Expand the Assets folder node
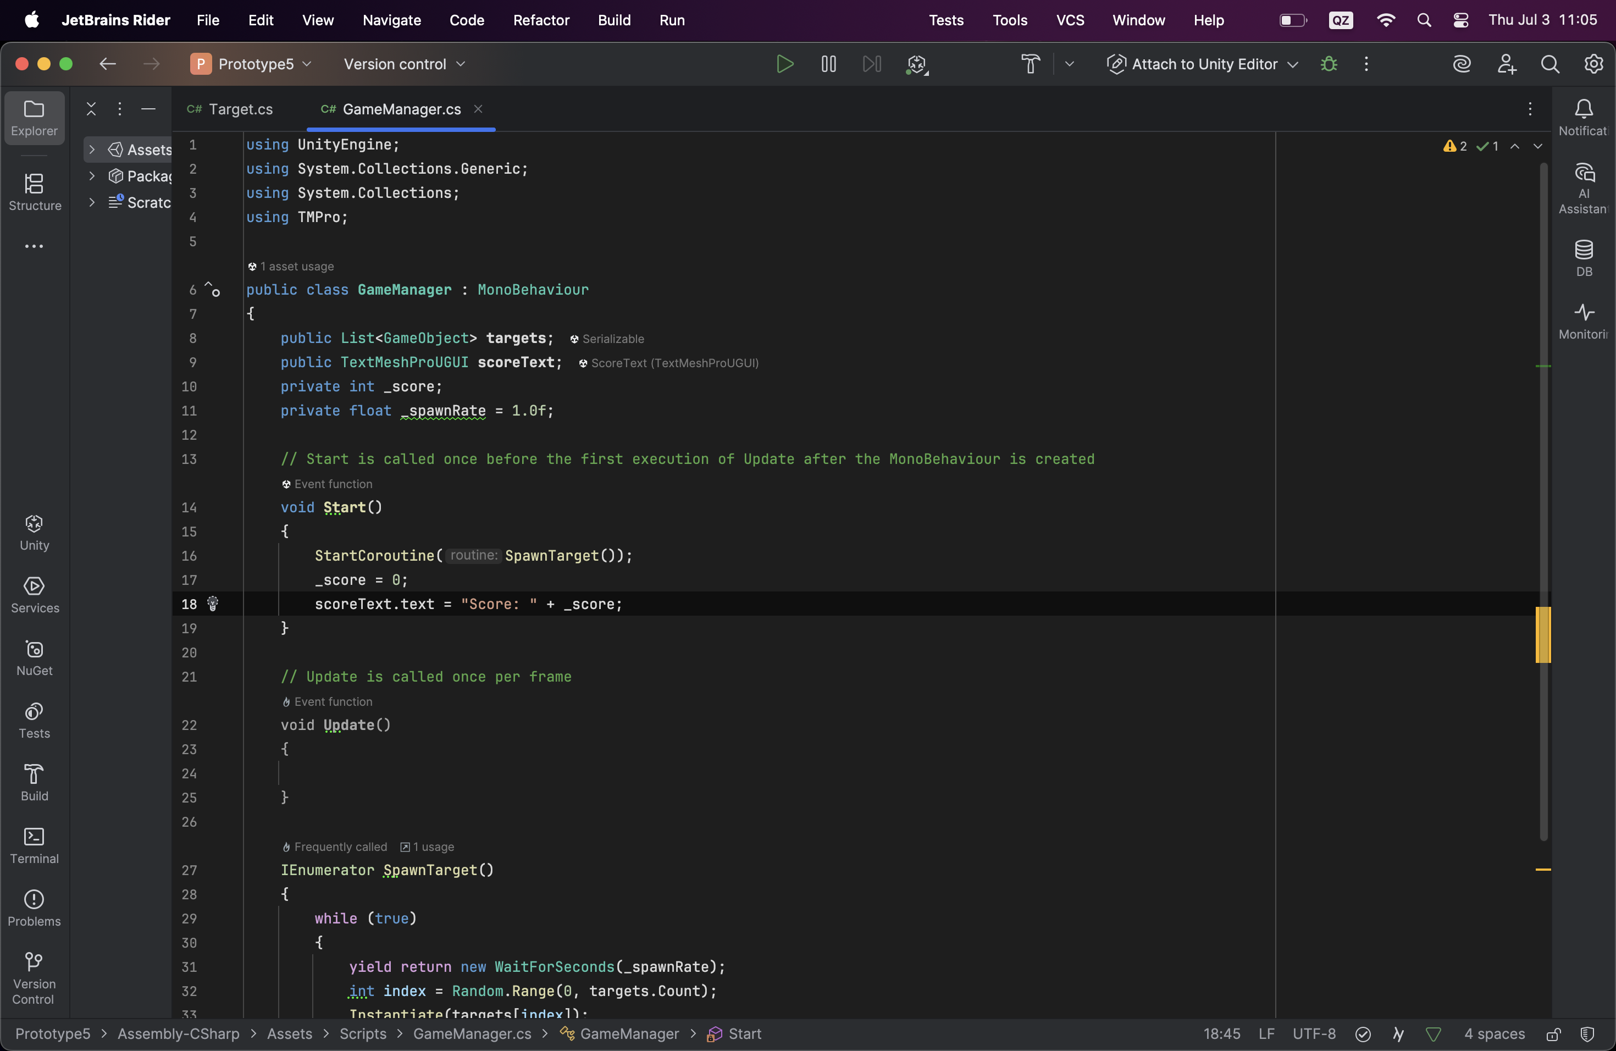This screenshot has width=1616, height=1051. [x=92, y=150]
